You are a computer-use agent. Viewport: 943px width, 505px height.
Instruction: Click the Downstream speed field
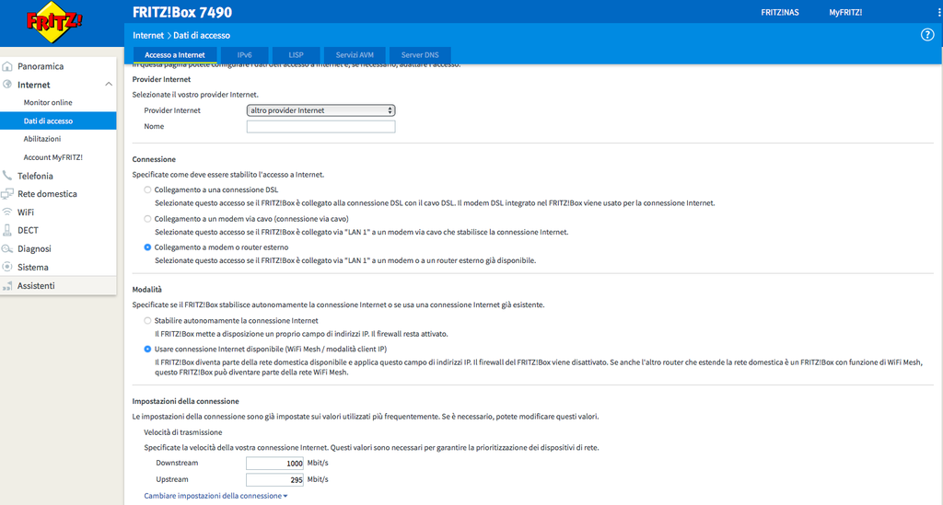[274, 463]
